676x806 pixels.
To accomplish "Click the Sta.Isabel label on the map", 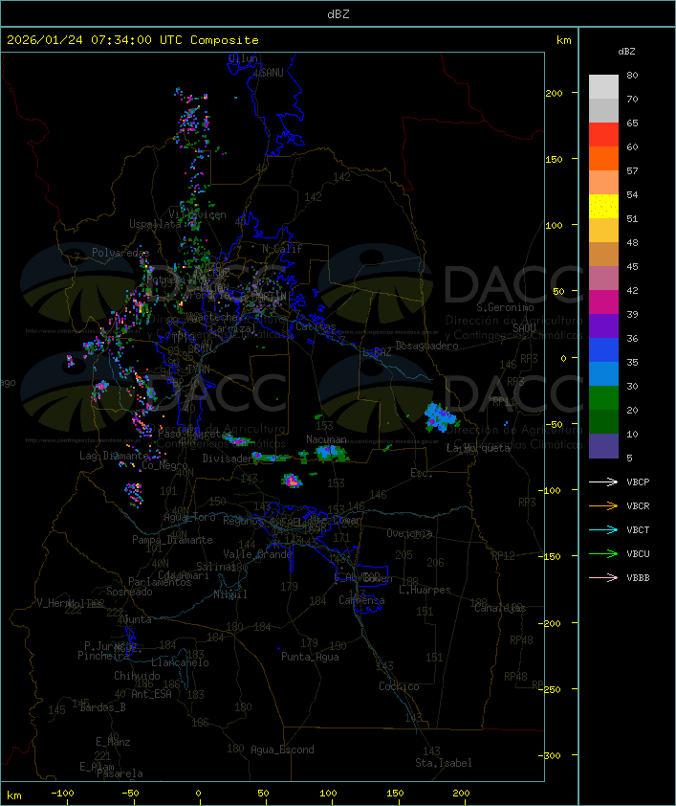I will tap(443, 763).
